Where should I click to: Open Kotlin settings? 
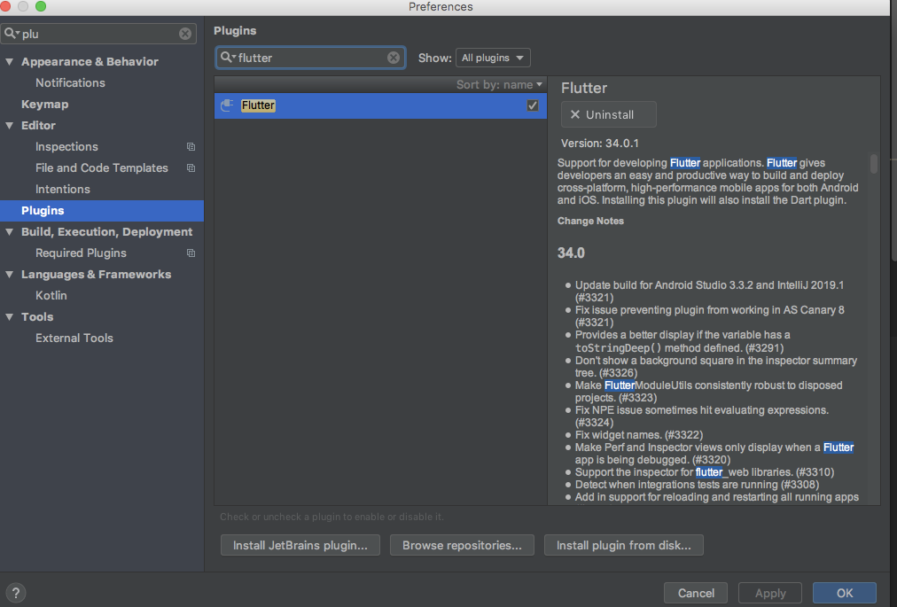tap(51, 295)
